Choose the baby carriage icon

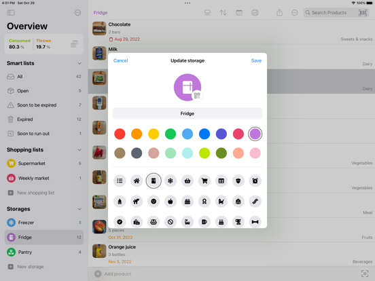coord(221,202)
